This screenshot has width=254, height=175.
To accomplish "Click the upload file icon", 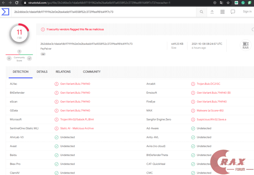I will [212, 12].
